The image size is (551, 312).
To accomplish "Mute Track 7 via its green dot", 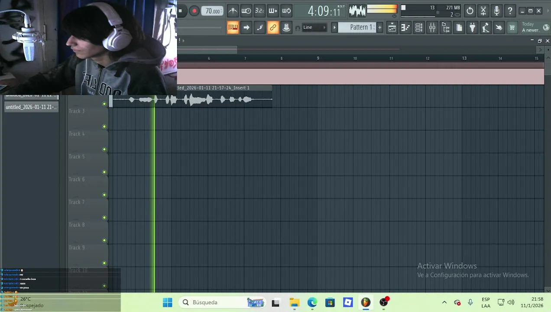I will [104, 218].
